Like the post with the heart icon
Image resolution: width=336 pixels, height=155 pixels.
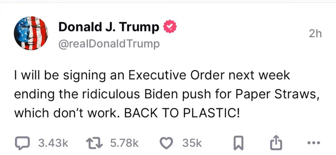[167, 143]
